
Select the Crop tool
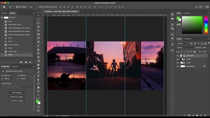coord(38,30)
